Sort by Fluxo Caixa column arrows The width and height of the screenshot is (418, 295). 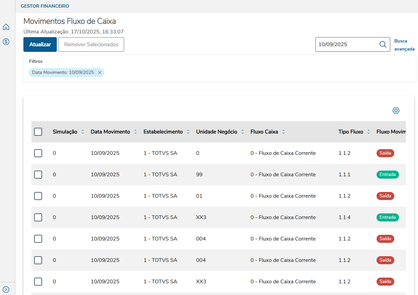point(283,132)
